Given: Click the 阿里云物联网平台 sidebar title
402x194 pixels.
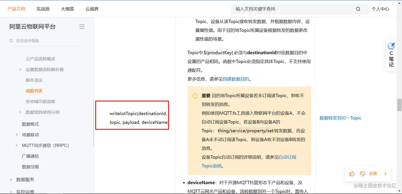Looking at the screenshot, I should click(32, 27).
